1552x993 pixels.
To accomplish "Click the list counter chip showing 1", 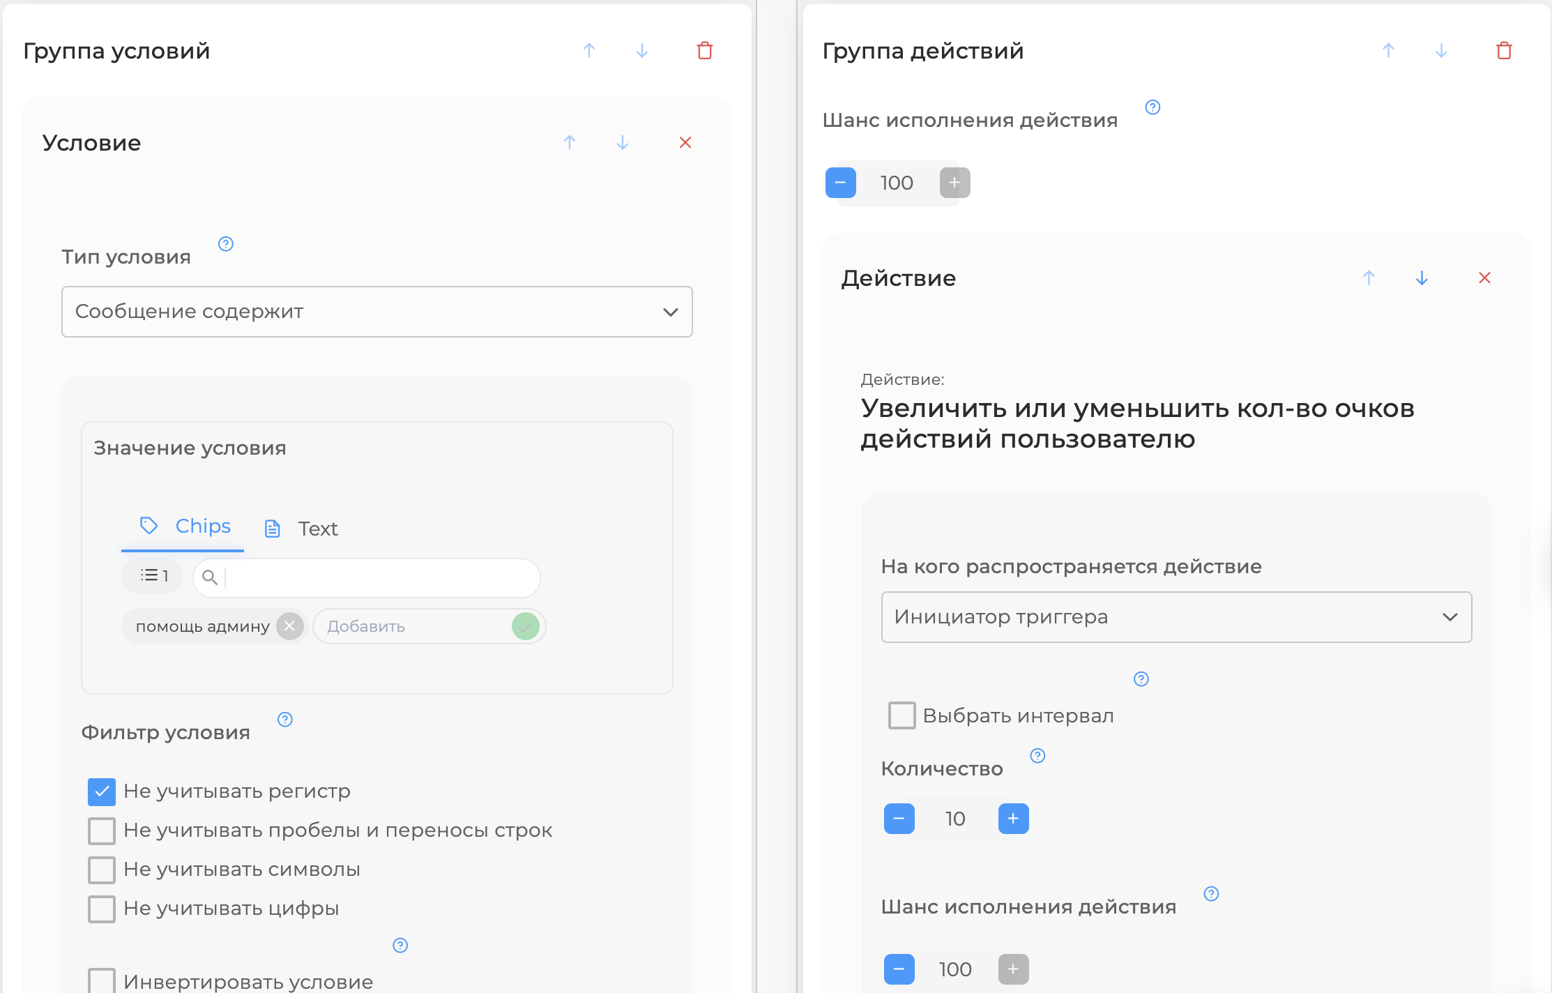I will 153,575.
